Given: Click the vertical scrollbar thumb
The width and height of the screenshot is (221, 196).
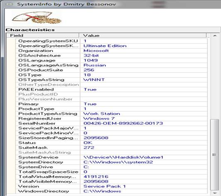Looking at the screenshot, I should click(214, 155).
